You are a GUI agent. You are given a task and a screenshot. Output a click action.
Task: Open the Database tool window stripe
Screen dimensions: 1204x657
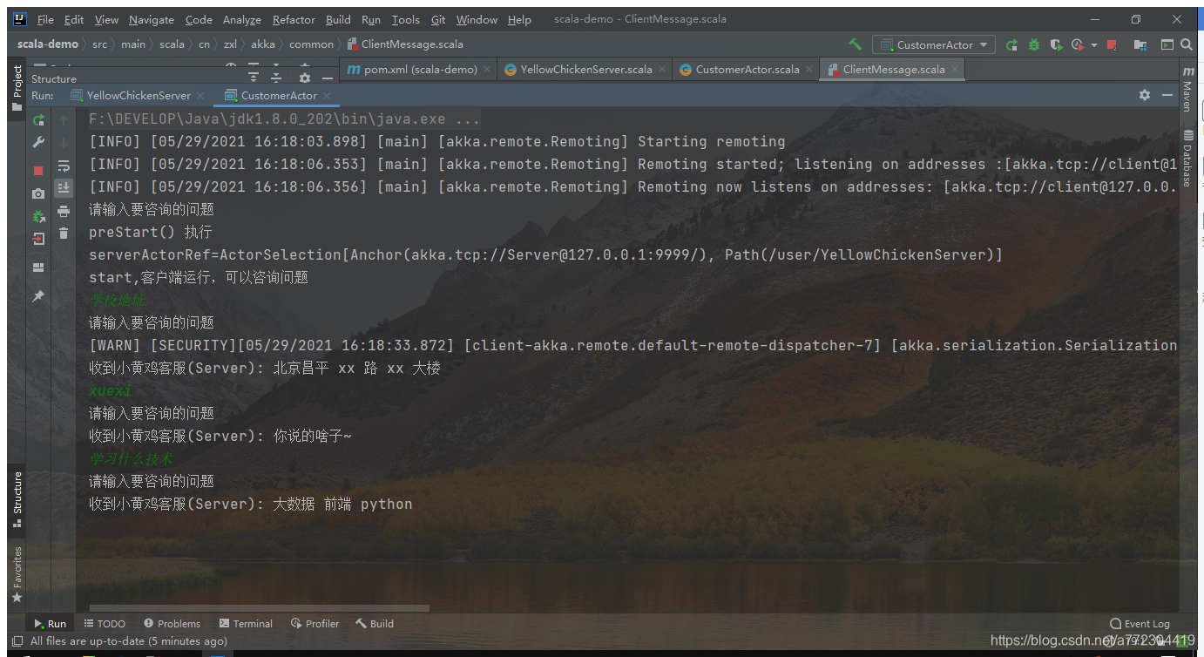(x=1187, y=157)
